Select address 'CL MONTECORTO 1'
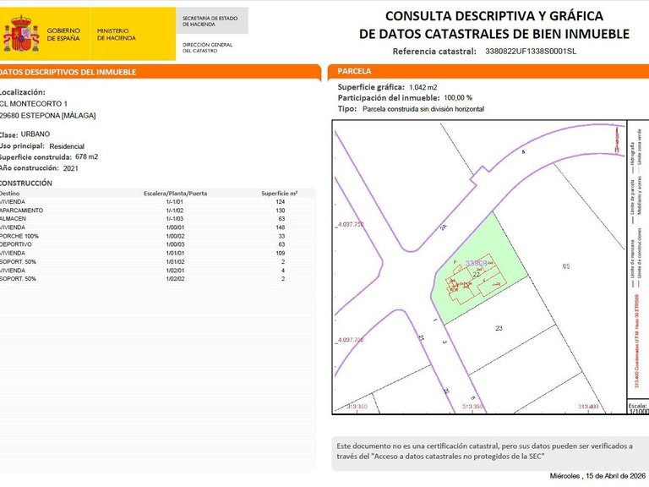 tap(34, 103)
